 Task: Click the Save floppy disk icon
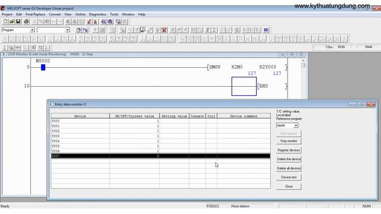(18, 21)
